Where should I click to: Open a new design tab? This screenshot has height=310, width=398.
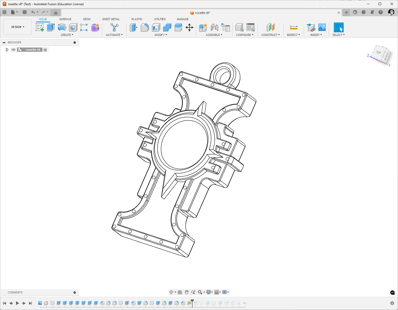[x=346, y=12]
